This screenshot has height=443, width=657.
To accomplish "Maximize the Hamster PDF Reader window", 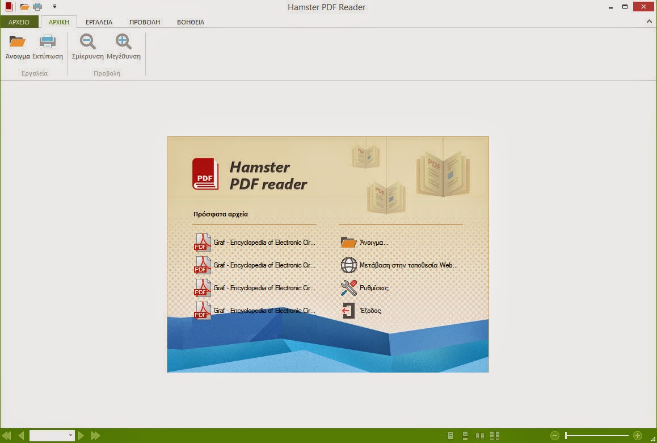I will coord(625,7).
